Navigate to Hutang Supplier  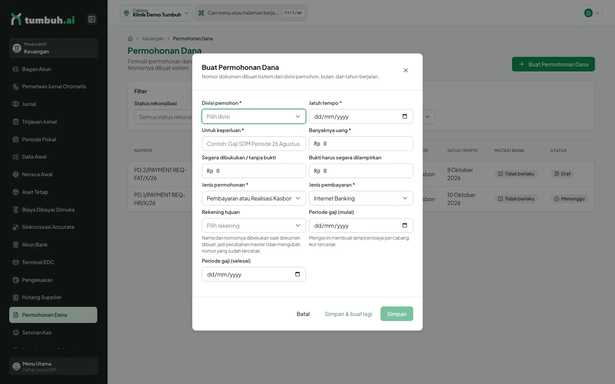tap(53, 297)
